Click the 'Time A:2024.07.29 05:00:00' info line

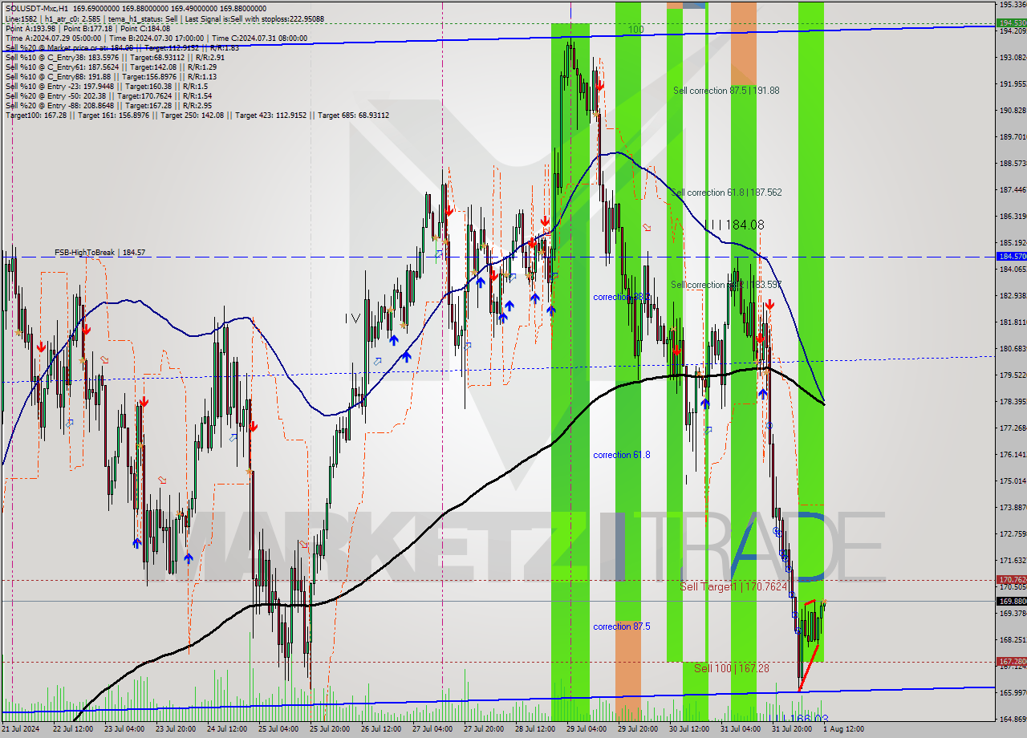tap(156, 38)
